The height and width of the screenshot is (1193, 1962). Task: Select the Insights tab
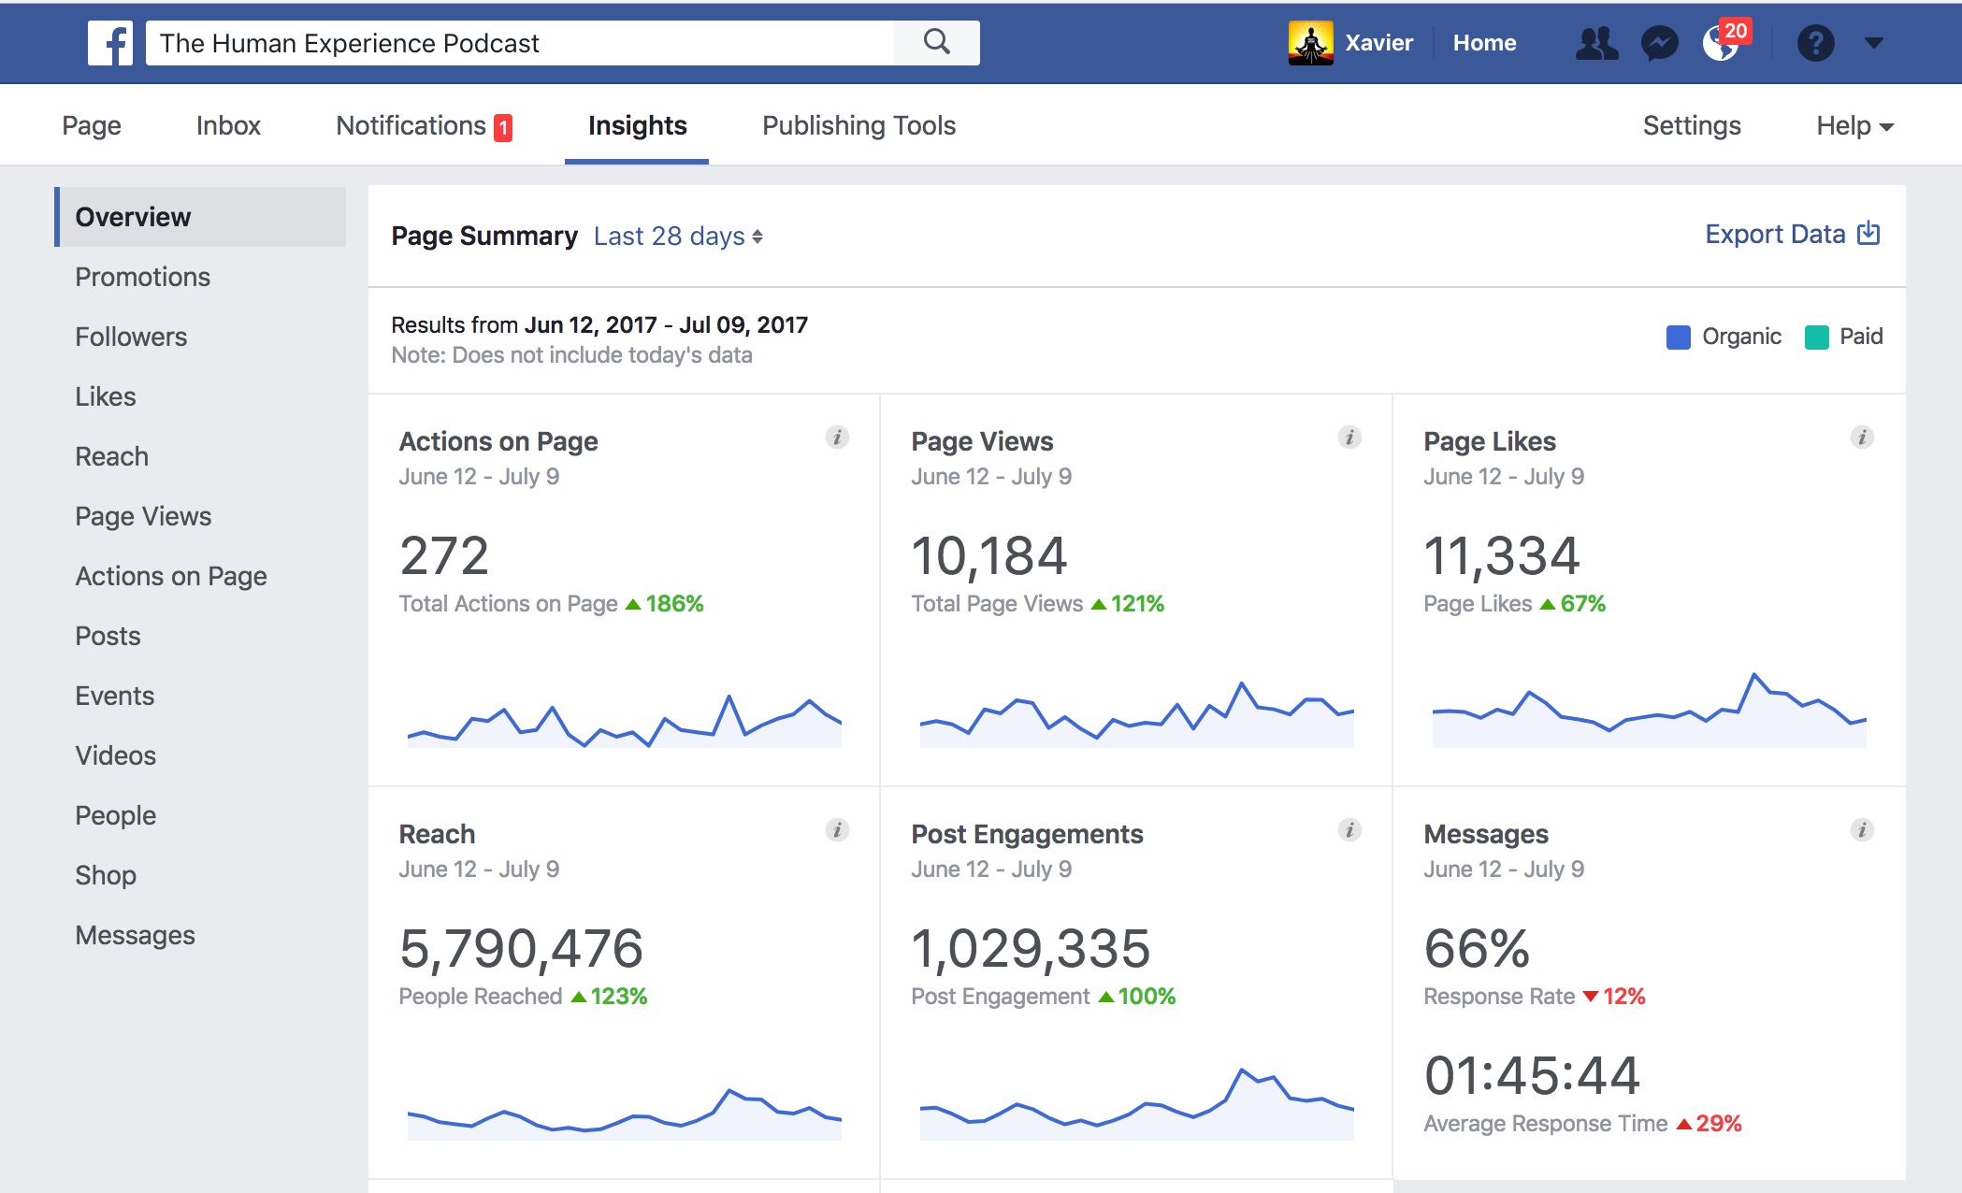(x=637, y=125)
